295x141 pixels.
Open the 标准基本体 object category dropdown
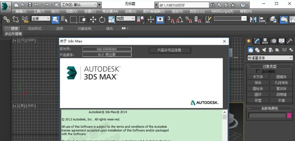(x=270, y=58)
